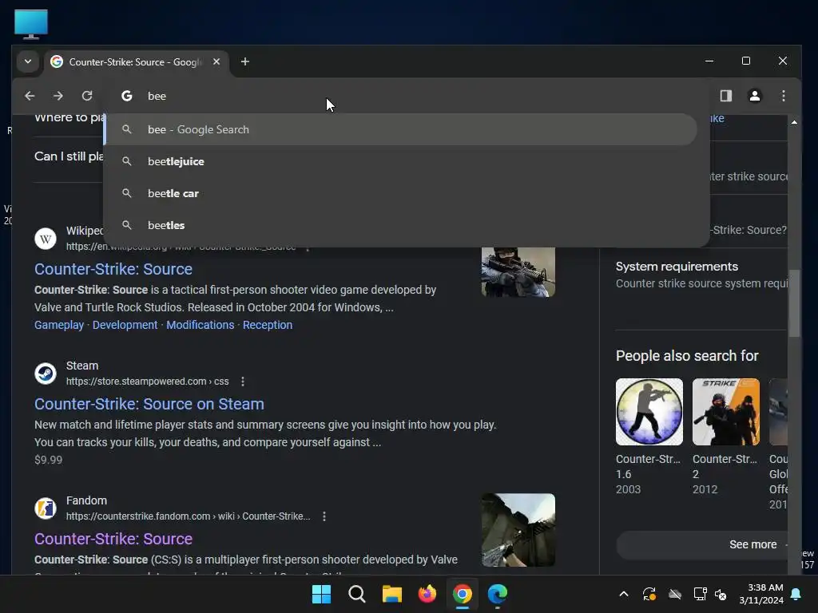Choose the 'beetle car' suggestion
818x613 pixels.
401,193
